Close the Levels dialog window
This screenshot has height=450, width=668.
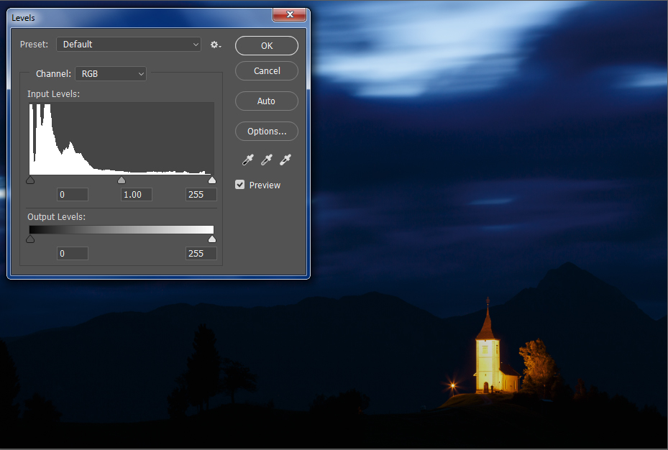(290, 14)
